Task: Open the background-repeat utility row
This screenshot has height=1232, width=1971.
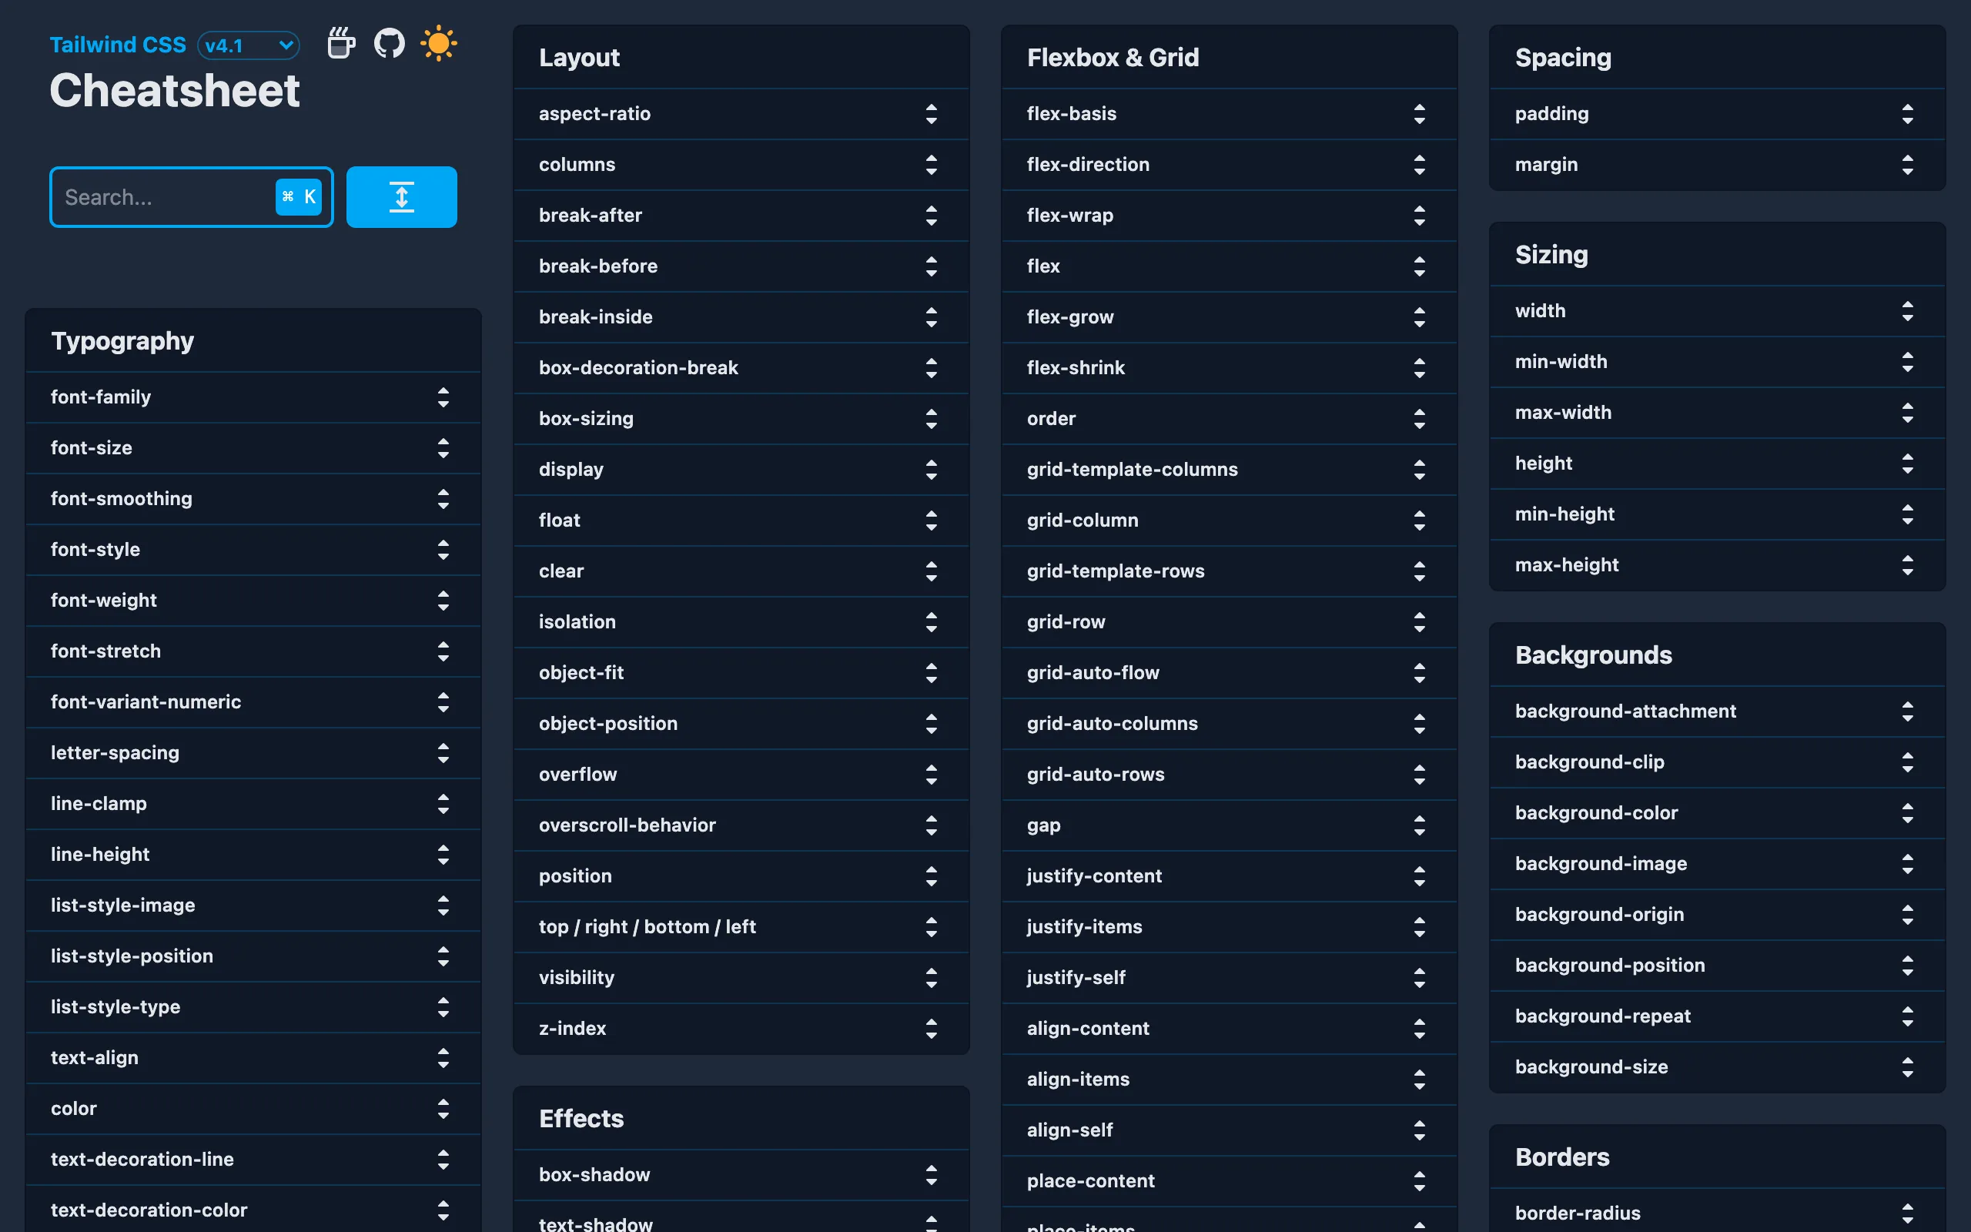Action: point(1718,1016)
